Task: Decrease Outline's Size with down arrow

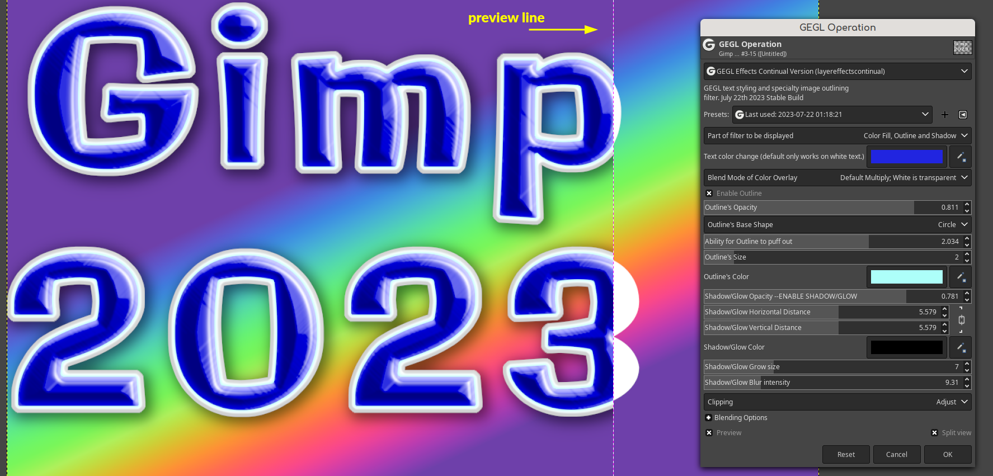Action: click(967, 261)
